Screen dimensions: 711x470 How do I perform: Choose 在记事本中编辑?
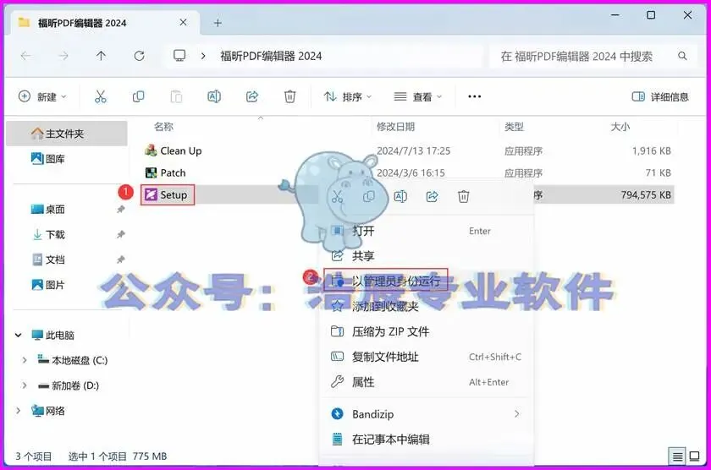pyautogui.click(x=427, y=440)
